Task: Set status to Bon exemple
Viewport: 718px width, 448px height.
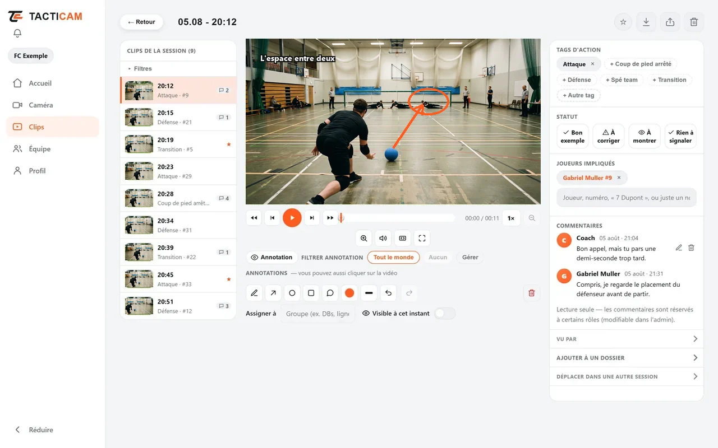Action: (x=573, y=137)
